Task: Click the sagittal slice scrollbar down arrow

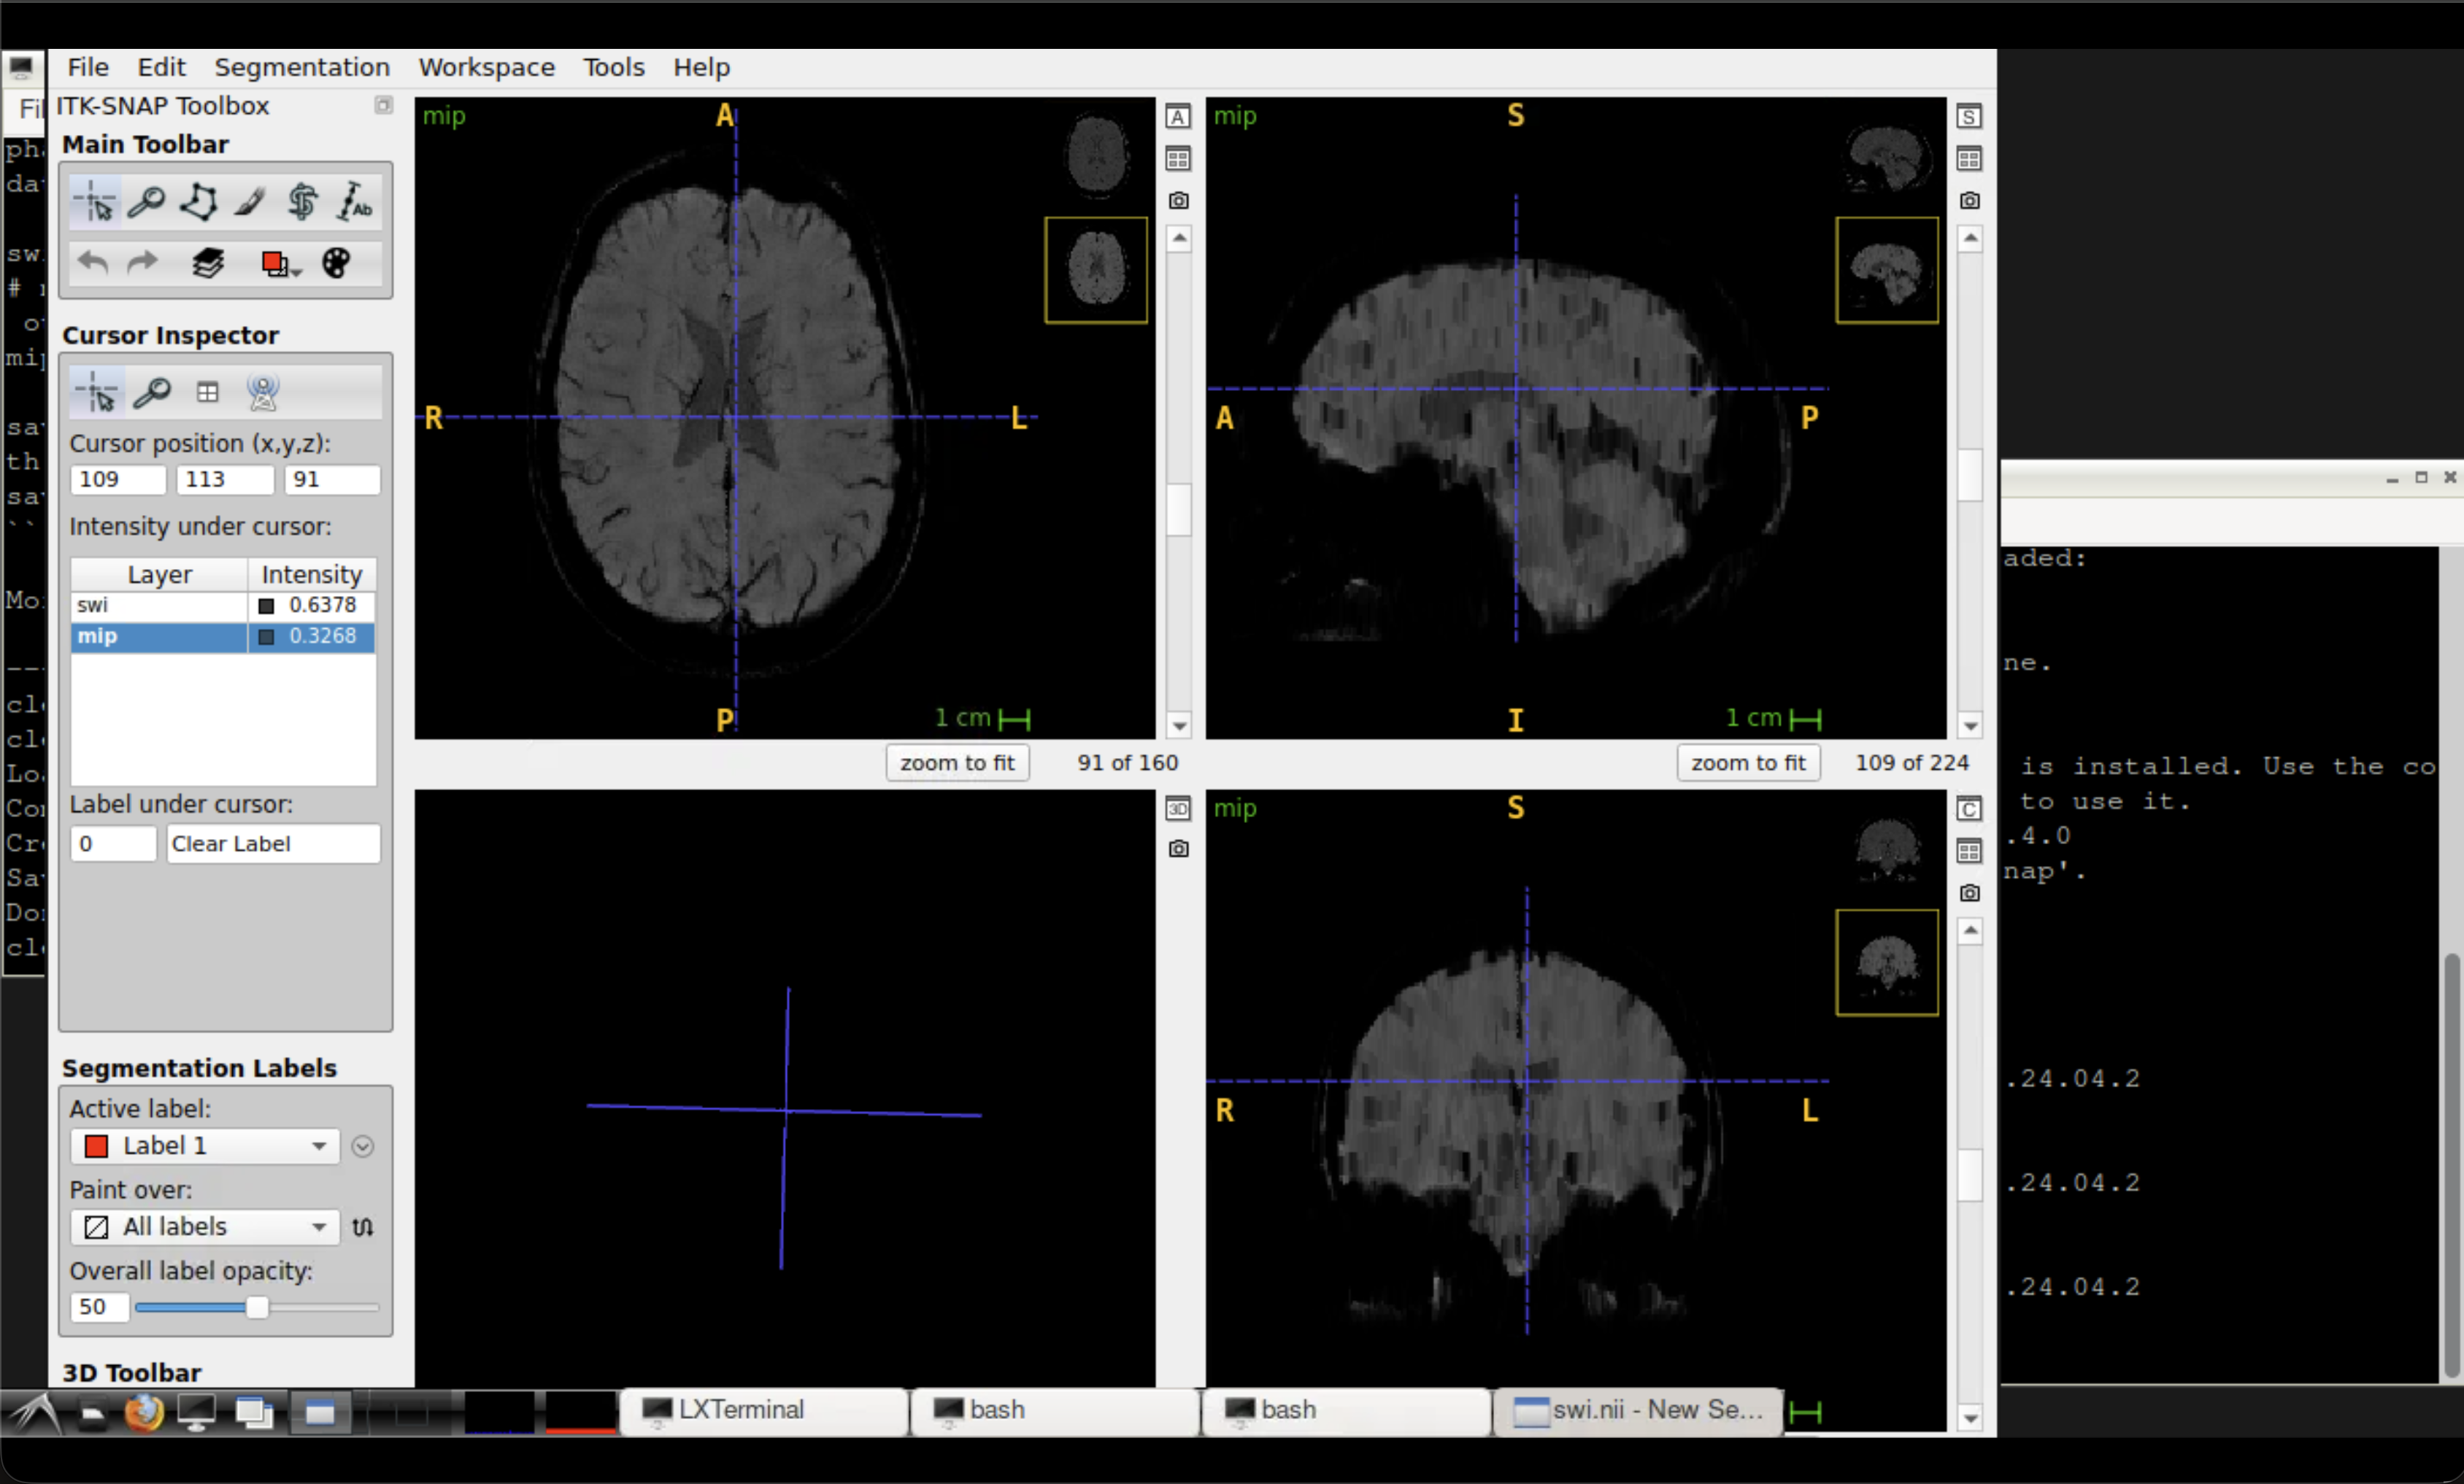Action: pyautogui.click(x=1971, y=727)
